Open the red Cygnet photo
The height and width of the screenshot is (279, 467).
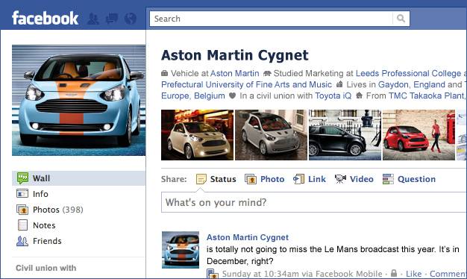pyautogui.click(x=419, y=135)
